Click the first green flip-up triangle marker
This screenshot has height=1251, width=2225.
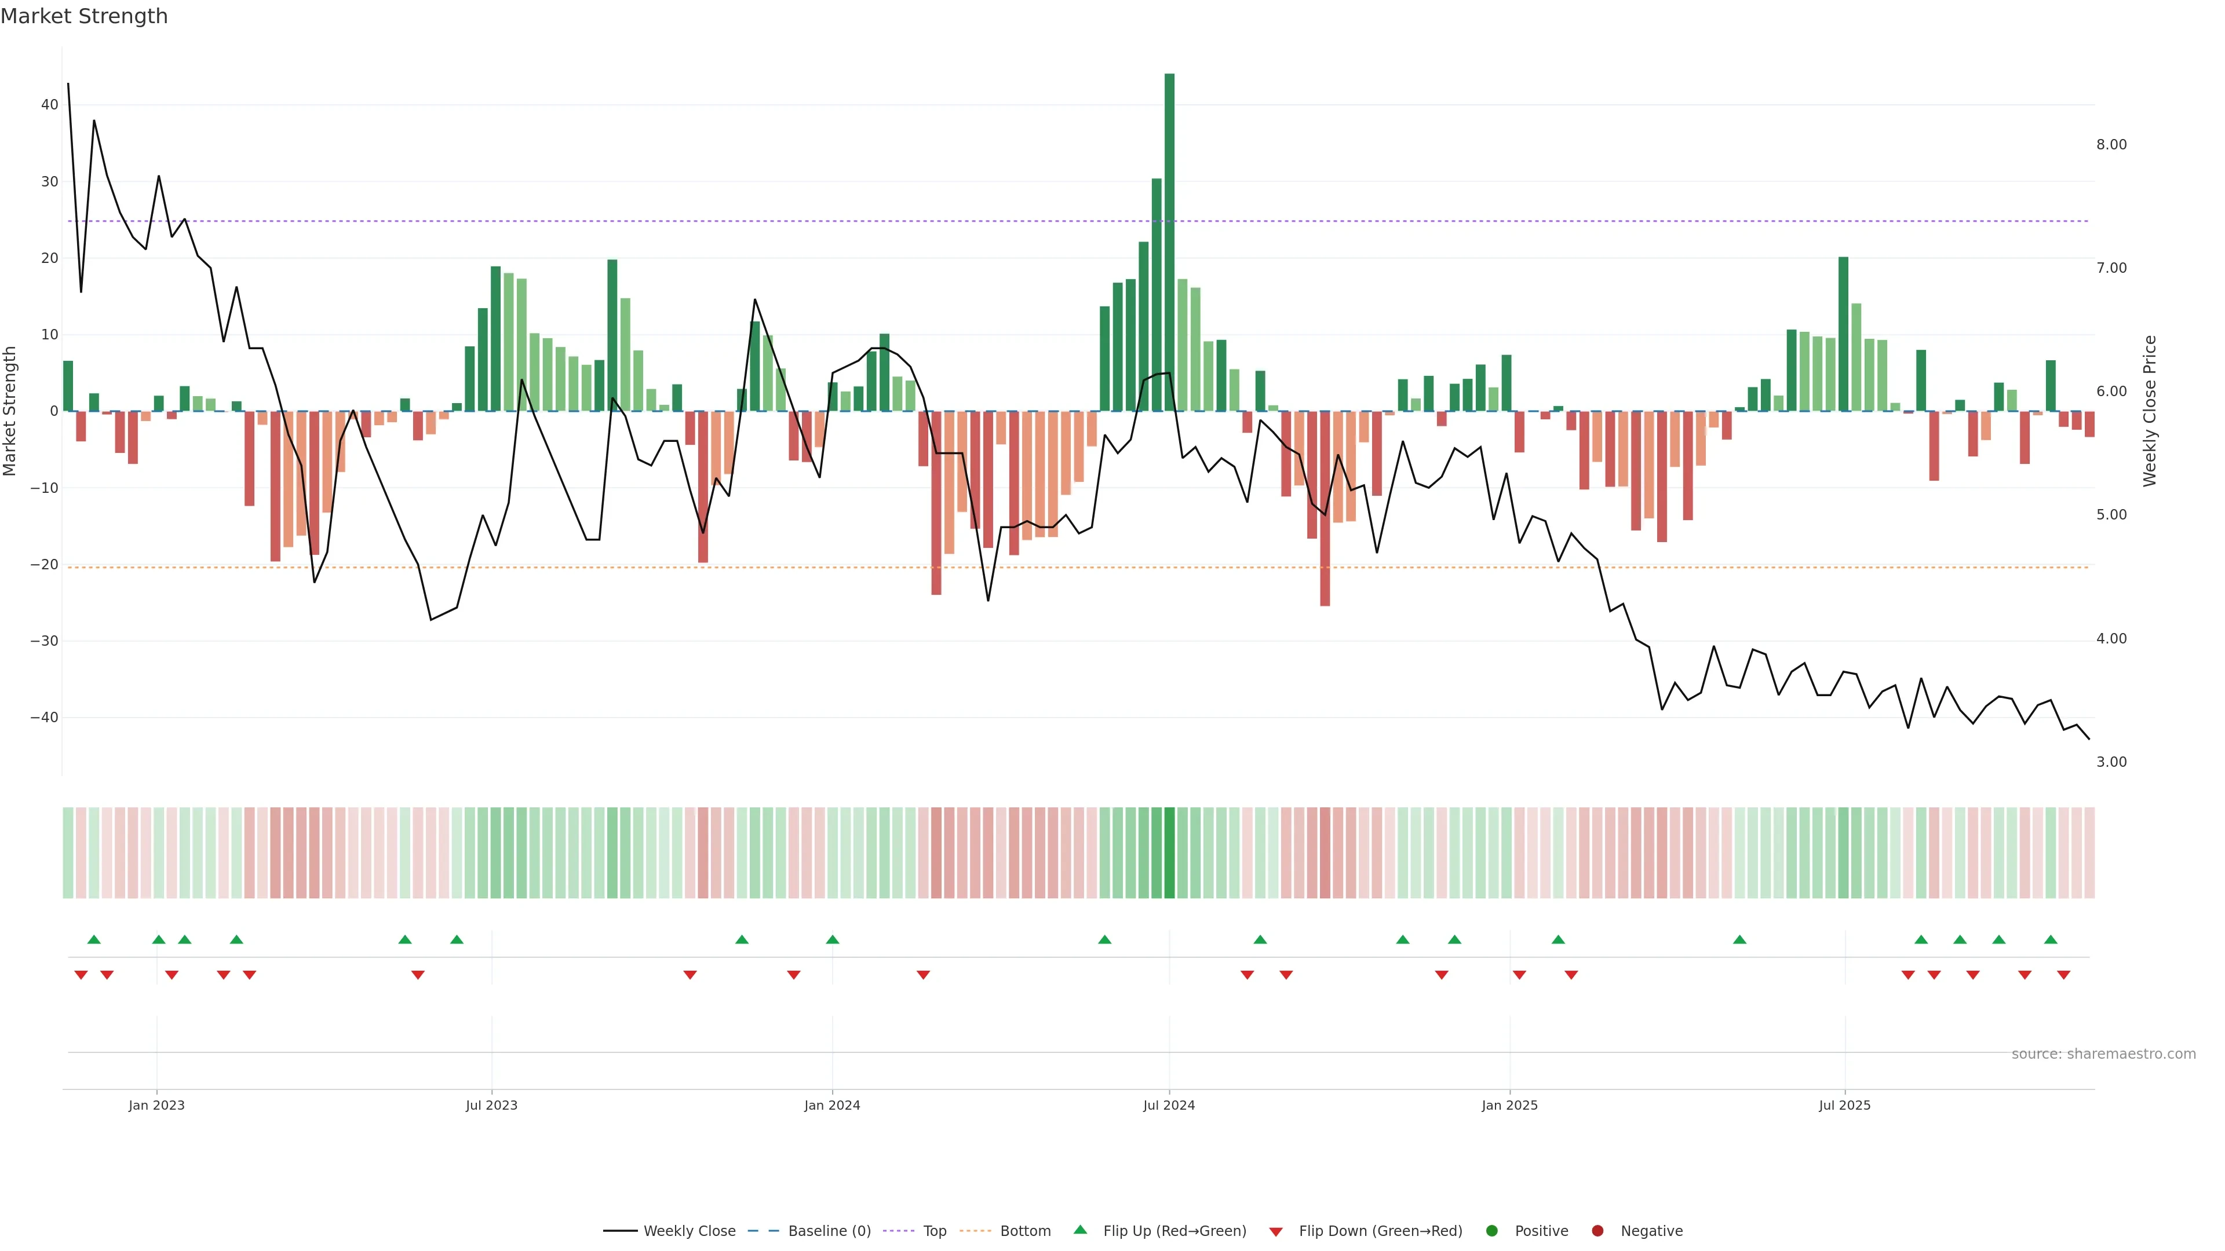[x=94, y=939]
